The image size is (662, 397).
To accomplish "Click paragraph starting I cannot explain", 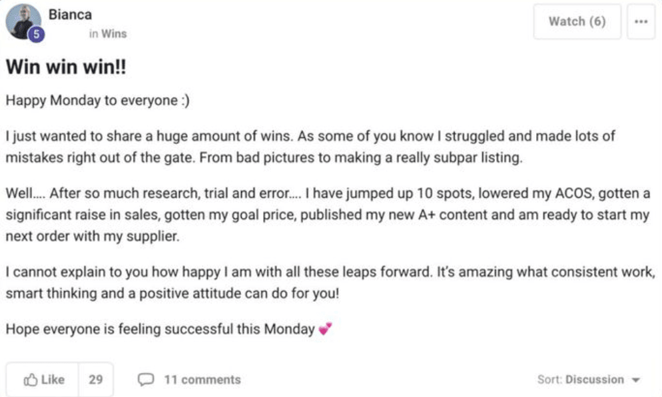I will (x=330, y=282).
